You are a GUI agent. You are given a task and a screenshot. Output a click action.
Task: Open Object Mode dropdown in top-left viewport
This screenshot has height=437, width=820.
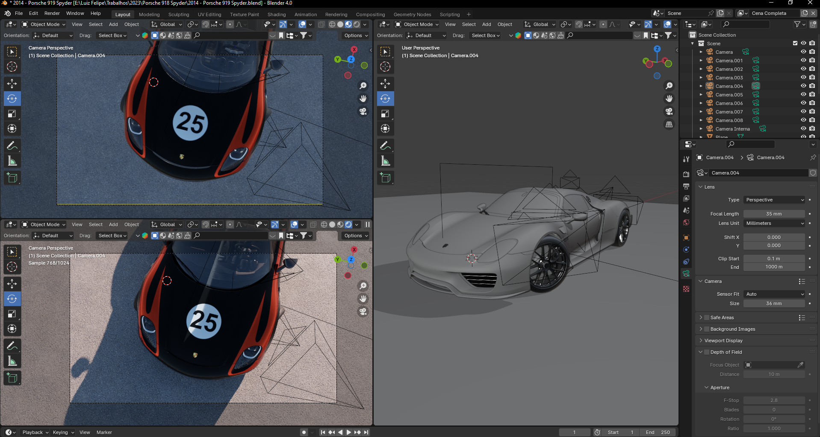(43, 24)
